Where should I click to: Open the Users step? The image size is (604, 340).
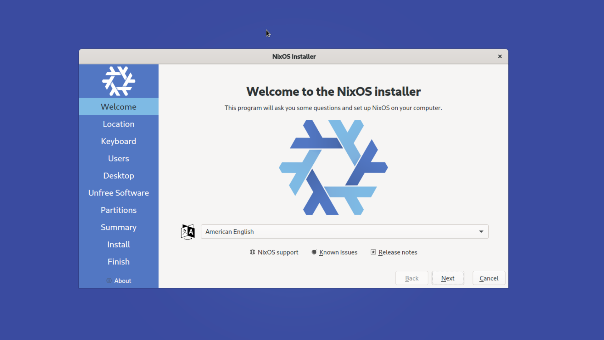point(119,158)
